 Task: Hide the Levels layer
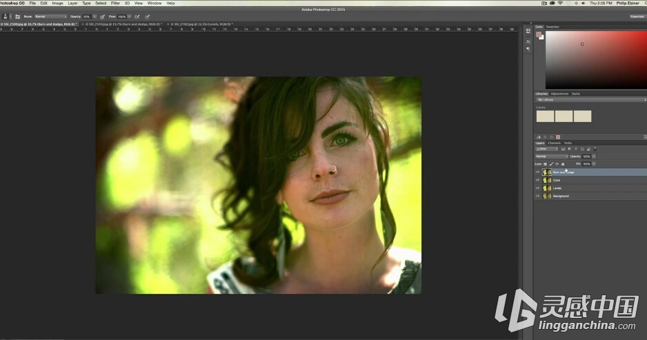(537, 188)
